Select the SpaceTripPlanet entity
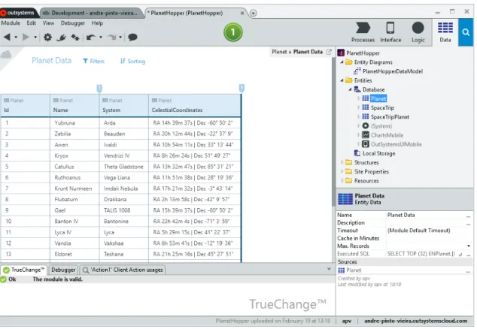The image size is (477, 329). click(390, 116)
